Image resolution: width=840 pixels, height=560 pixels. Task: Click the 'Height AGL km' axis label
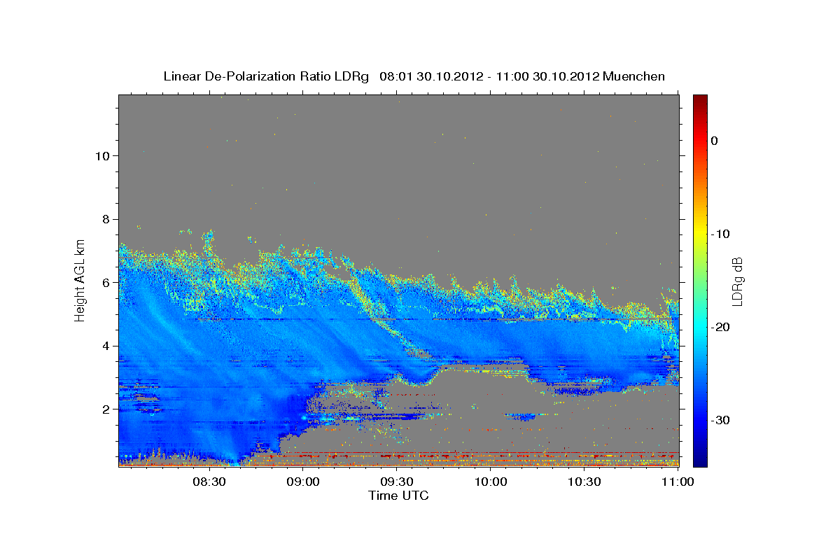(80, 280)
